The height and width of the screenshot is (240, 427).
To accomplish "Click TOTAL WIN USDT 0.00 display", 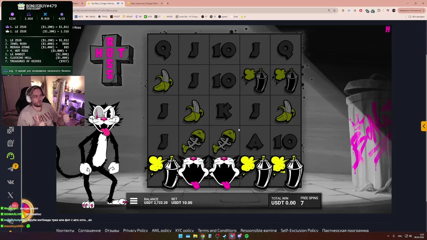I will [x=283, y=201].
